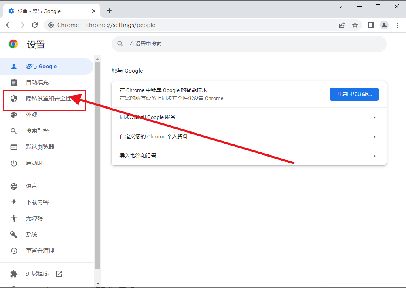Viewport: 406px width, 288px height.
Task: Open the profile avatar icon
Action: pos(384,25)
